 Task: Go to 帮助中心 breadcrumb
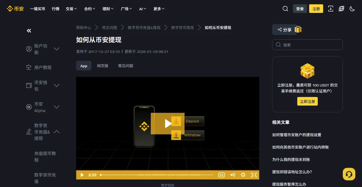pos(84,27)
